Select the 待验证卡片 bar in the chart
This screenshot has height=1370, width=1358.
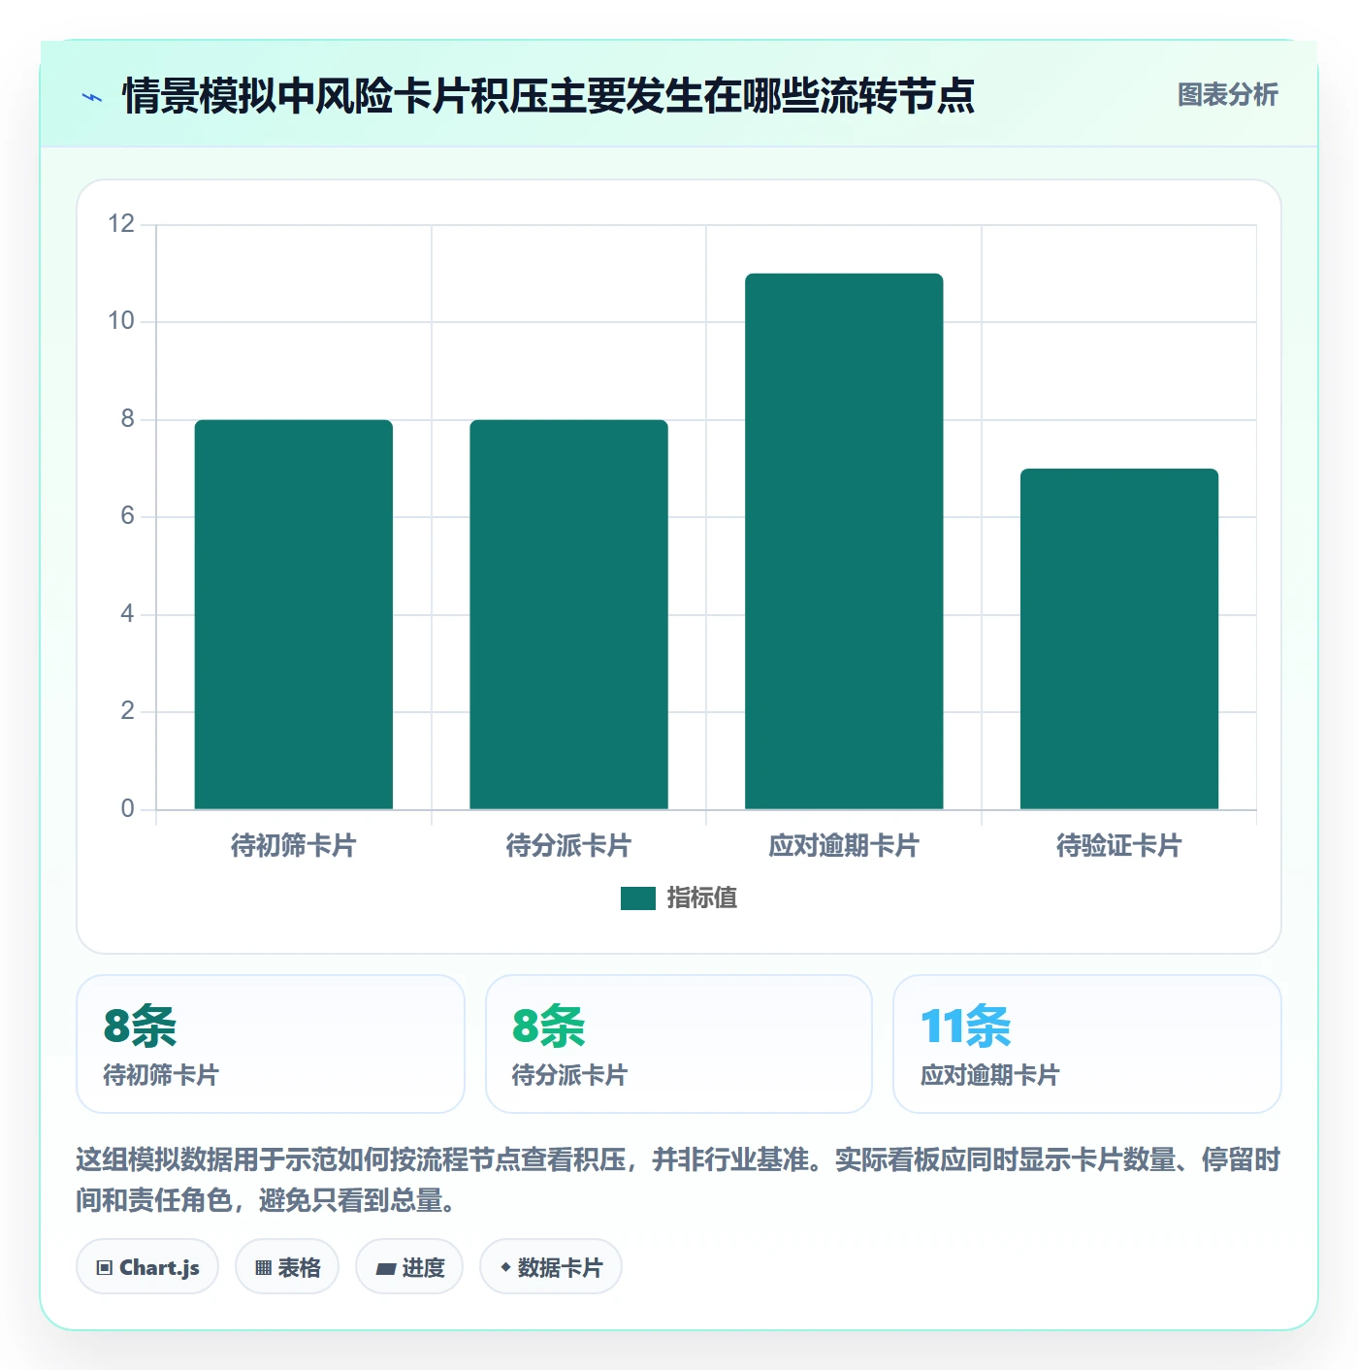click(1119, 638)
